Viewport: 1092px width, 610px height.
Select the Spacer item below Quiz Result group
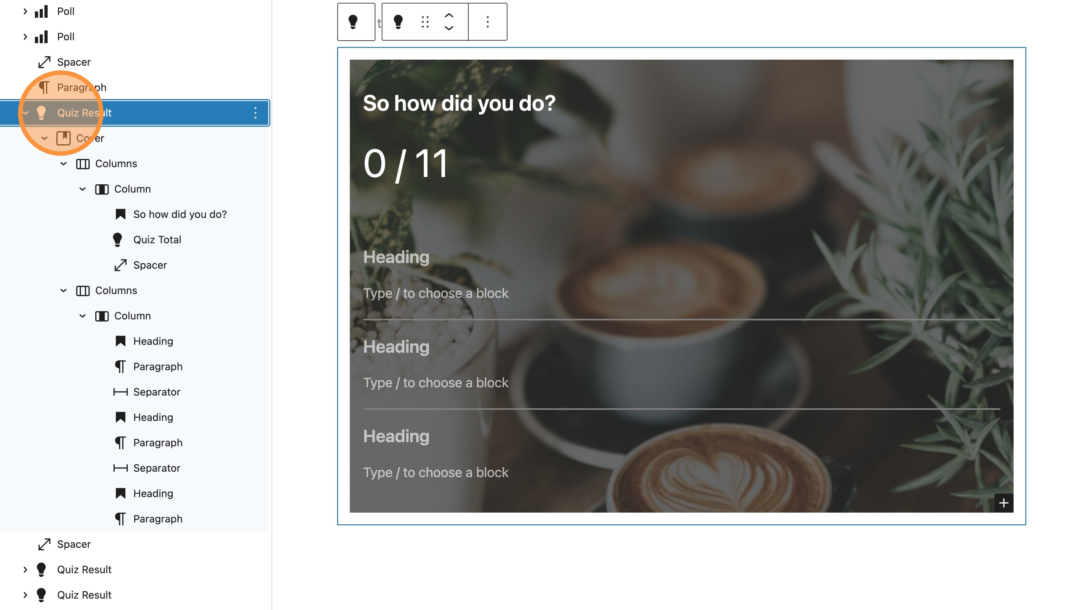pyautogui.click(x=74, y=544)
